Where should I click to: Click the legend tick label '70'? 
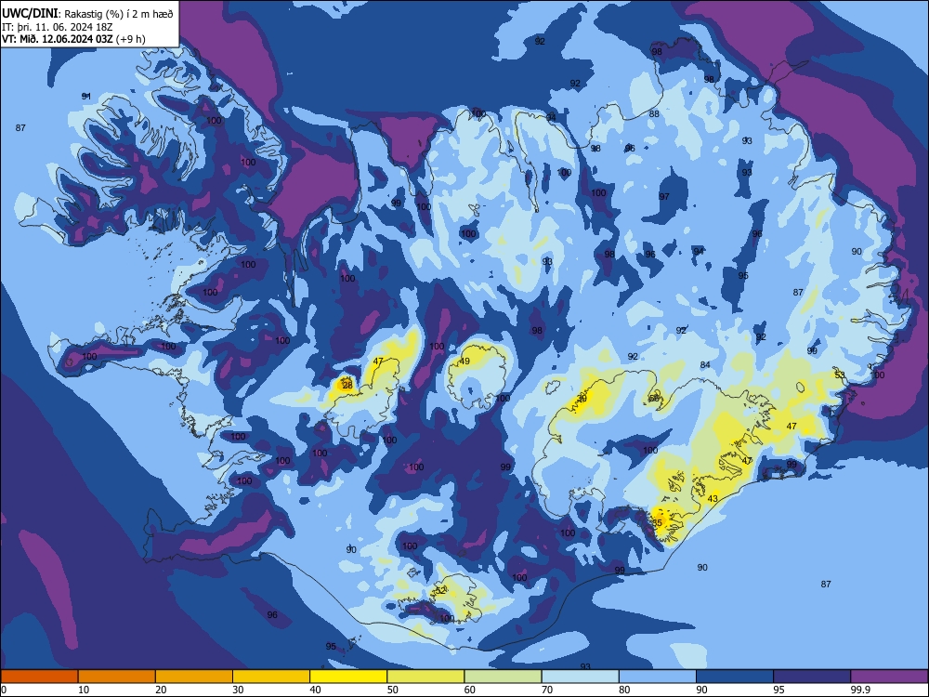click(x=547, y=690)
